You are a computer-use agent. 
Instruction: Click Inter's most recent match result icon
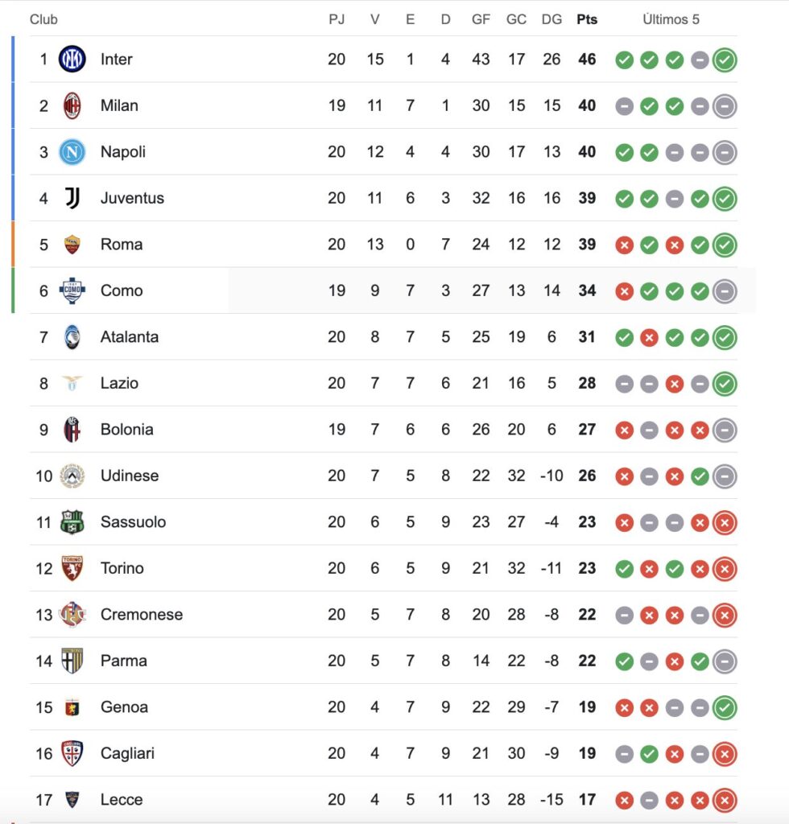tap(725, 60)
